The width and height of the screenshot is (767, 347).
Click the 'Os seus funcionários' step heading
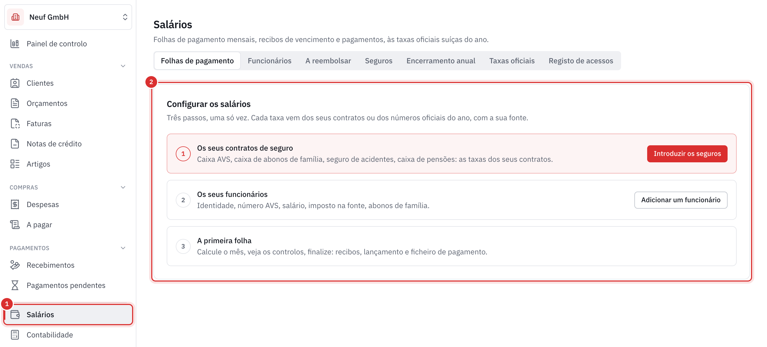[232, 194]
